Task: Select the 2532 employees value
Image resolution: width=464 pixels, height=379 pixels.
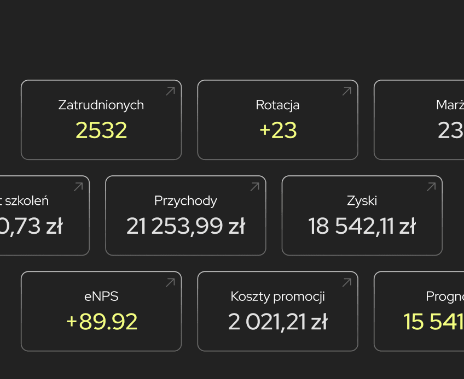Action: click(x=101, y=131)
